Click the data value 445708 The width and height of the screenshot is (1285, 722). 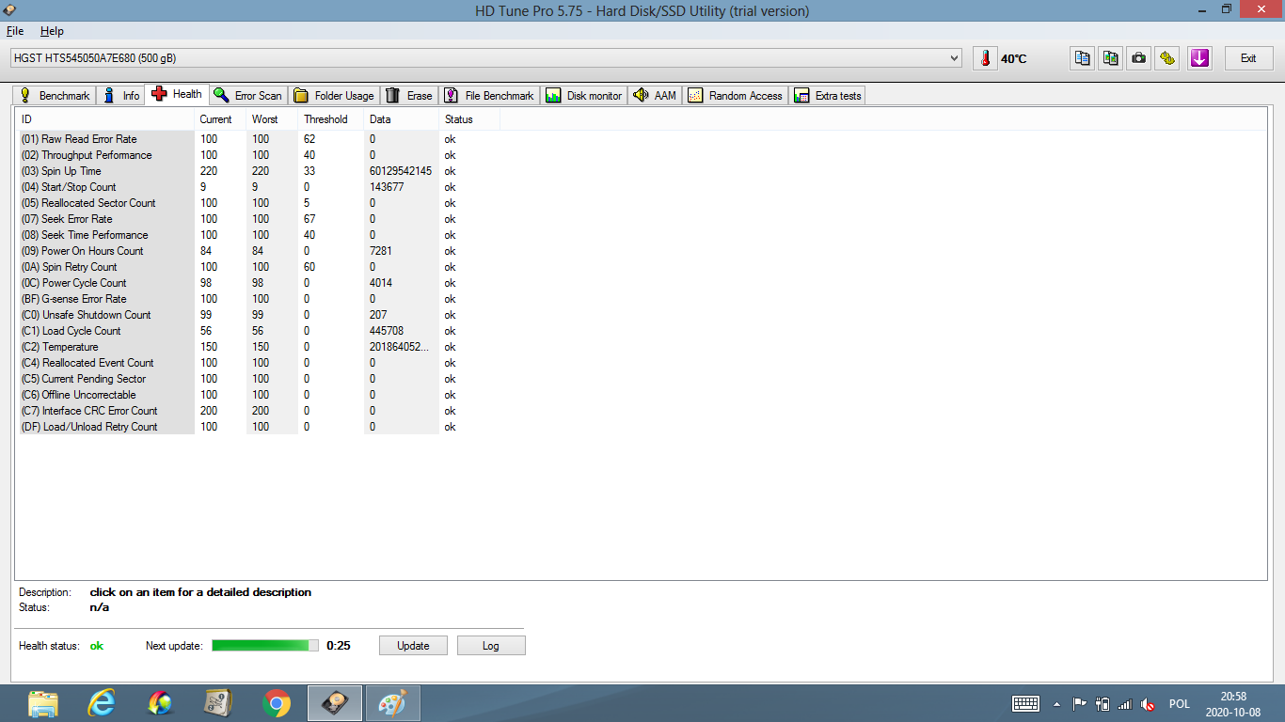click(x=387, y=331)
